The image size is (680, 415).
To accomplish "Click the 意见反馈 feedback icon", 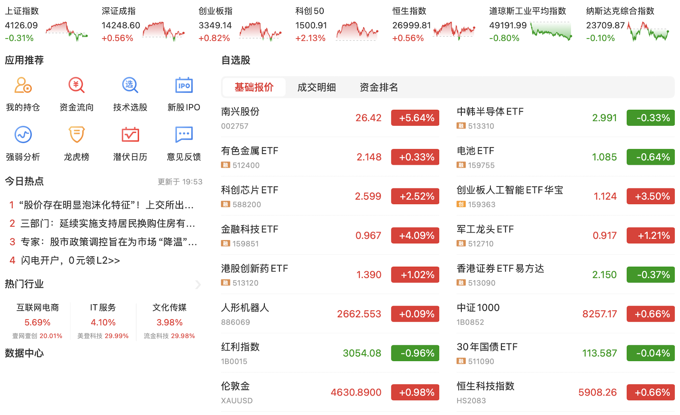I will (183, 135).
